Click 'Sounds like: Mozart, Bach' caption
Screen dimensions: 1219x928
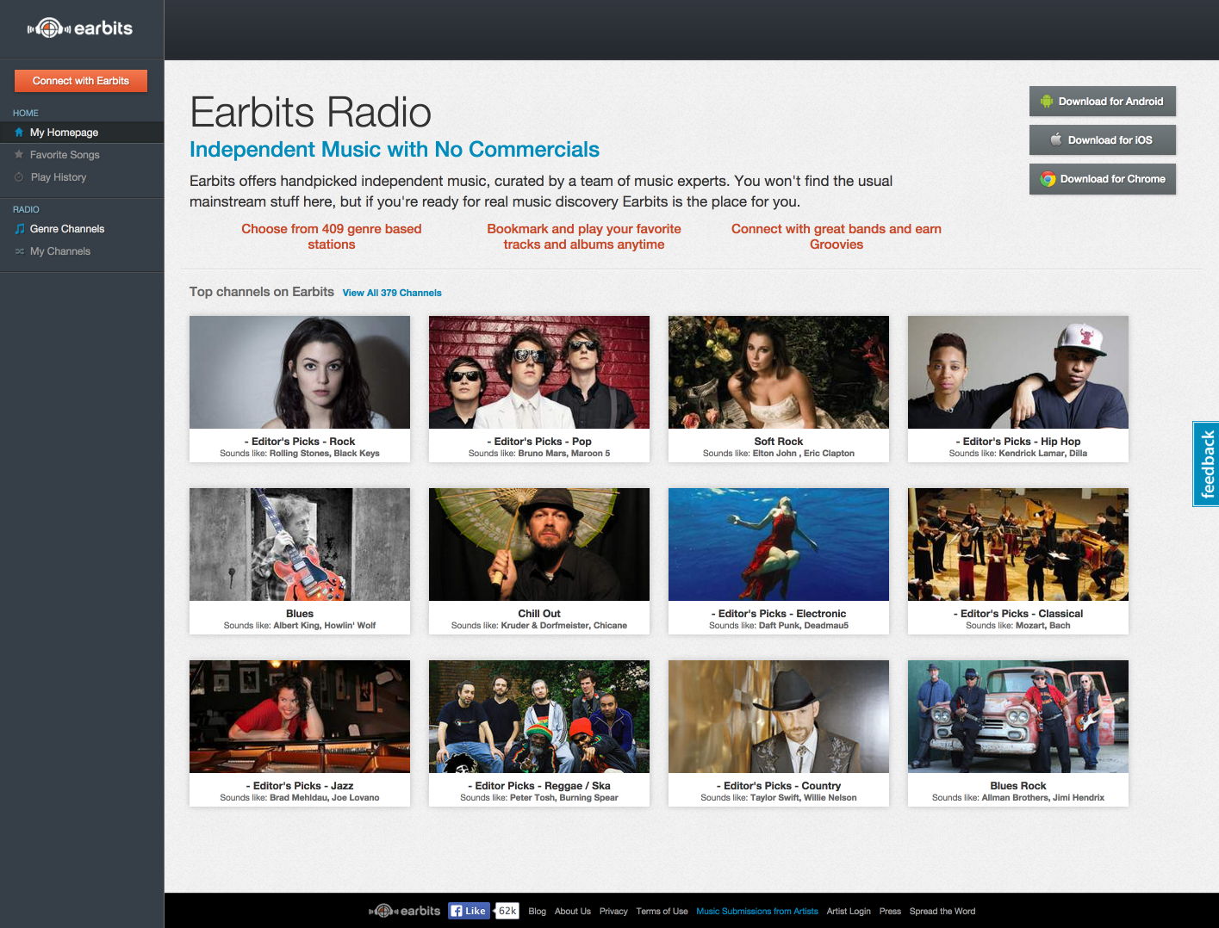click(x=1018, y=626)
